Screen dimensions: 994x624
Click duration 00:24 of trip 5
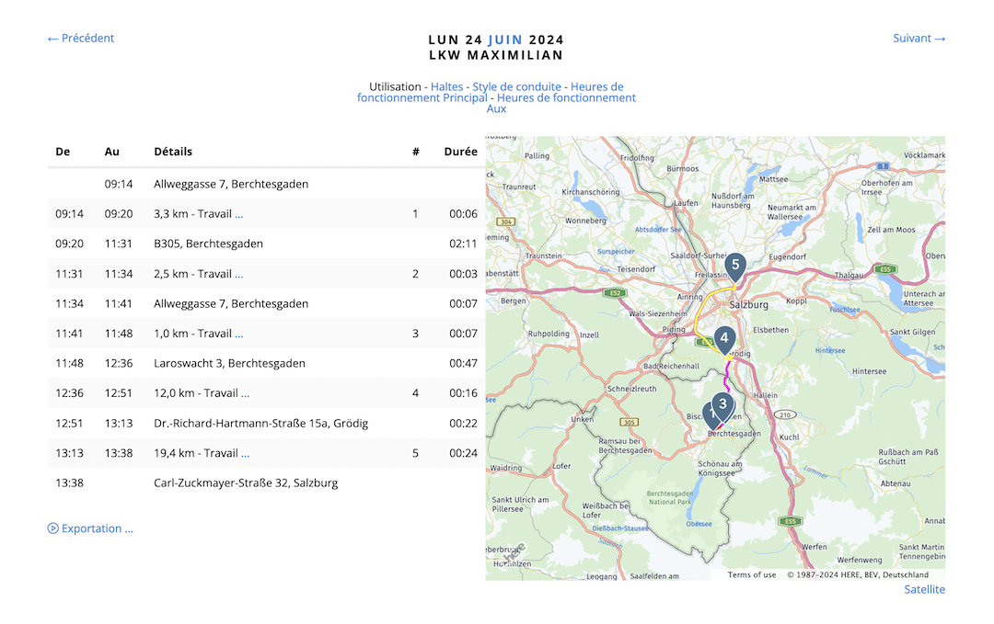click(x=463, y=453)
